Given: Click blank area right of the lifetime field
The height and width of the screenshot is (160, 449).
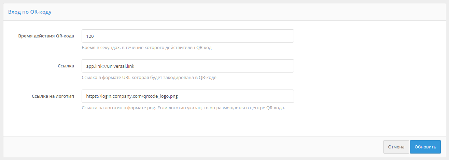Looking at the screenshot, I should click(x=369, y=36).
